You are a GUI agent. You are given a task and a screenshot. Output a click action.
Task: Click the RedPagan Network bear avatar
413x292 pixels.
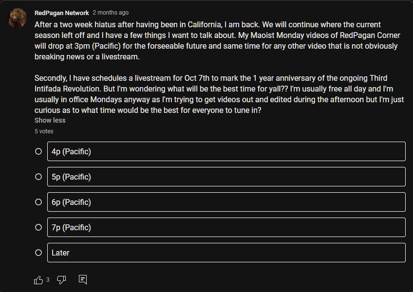pos(18,18)
